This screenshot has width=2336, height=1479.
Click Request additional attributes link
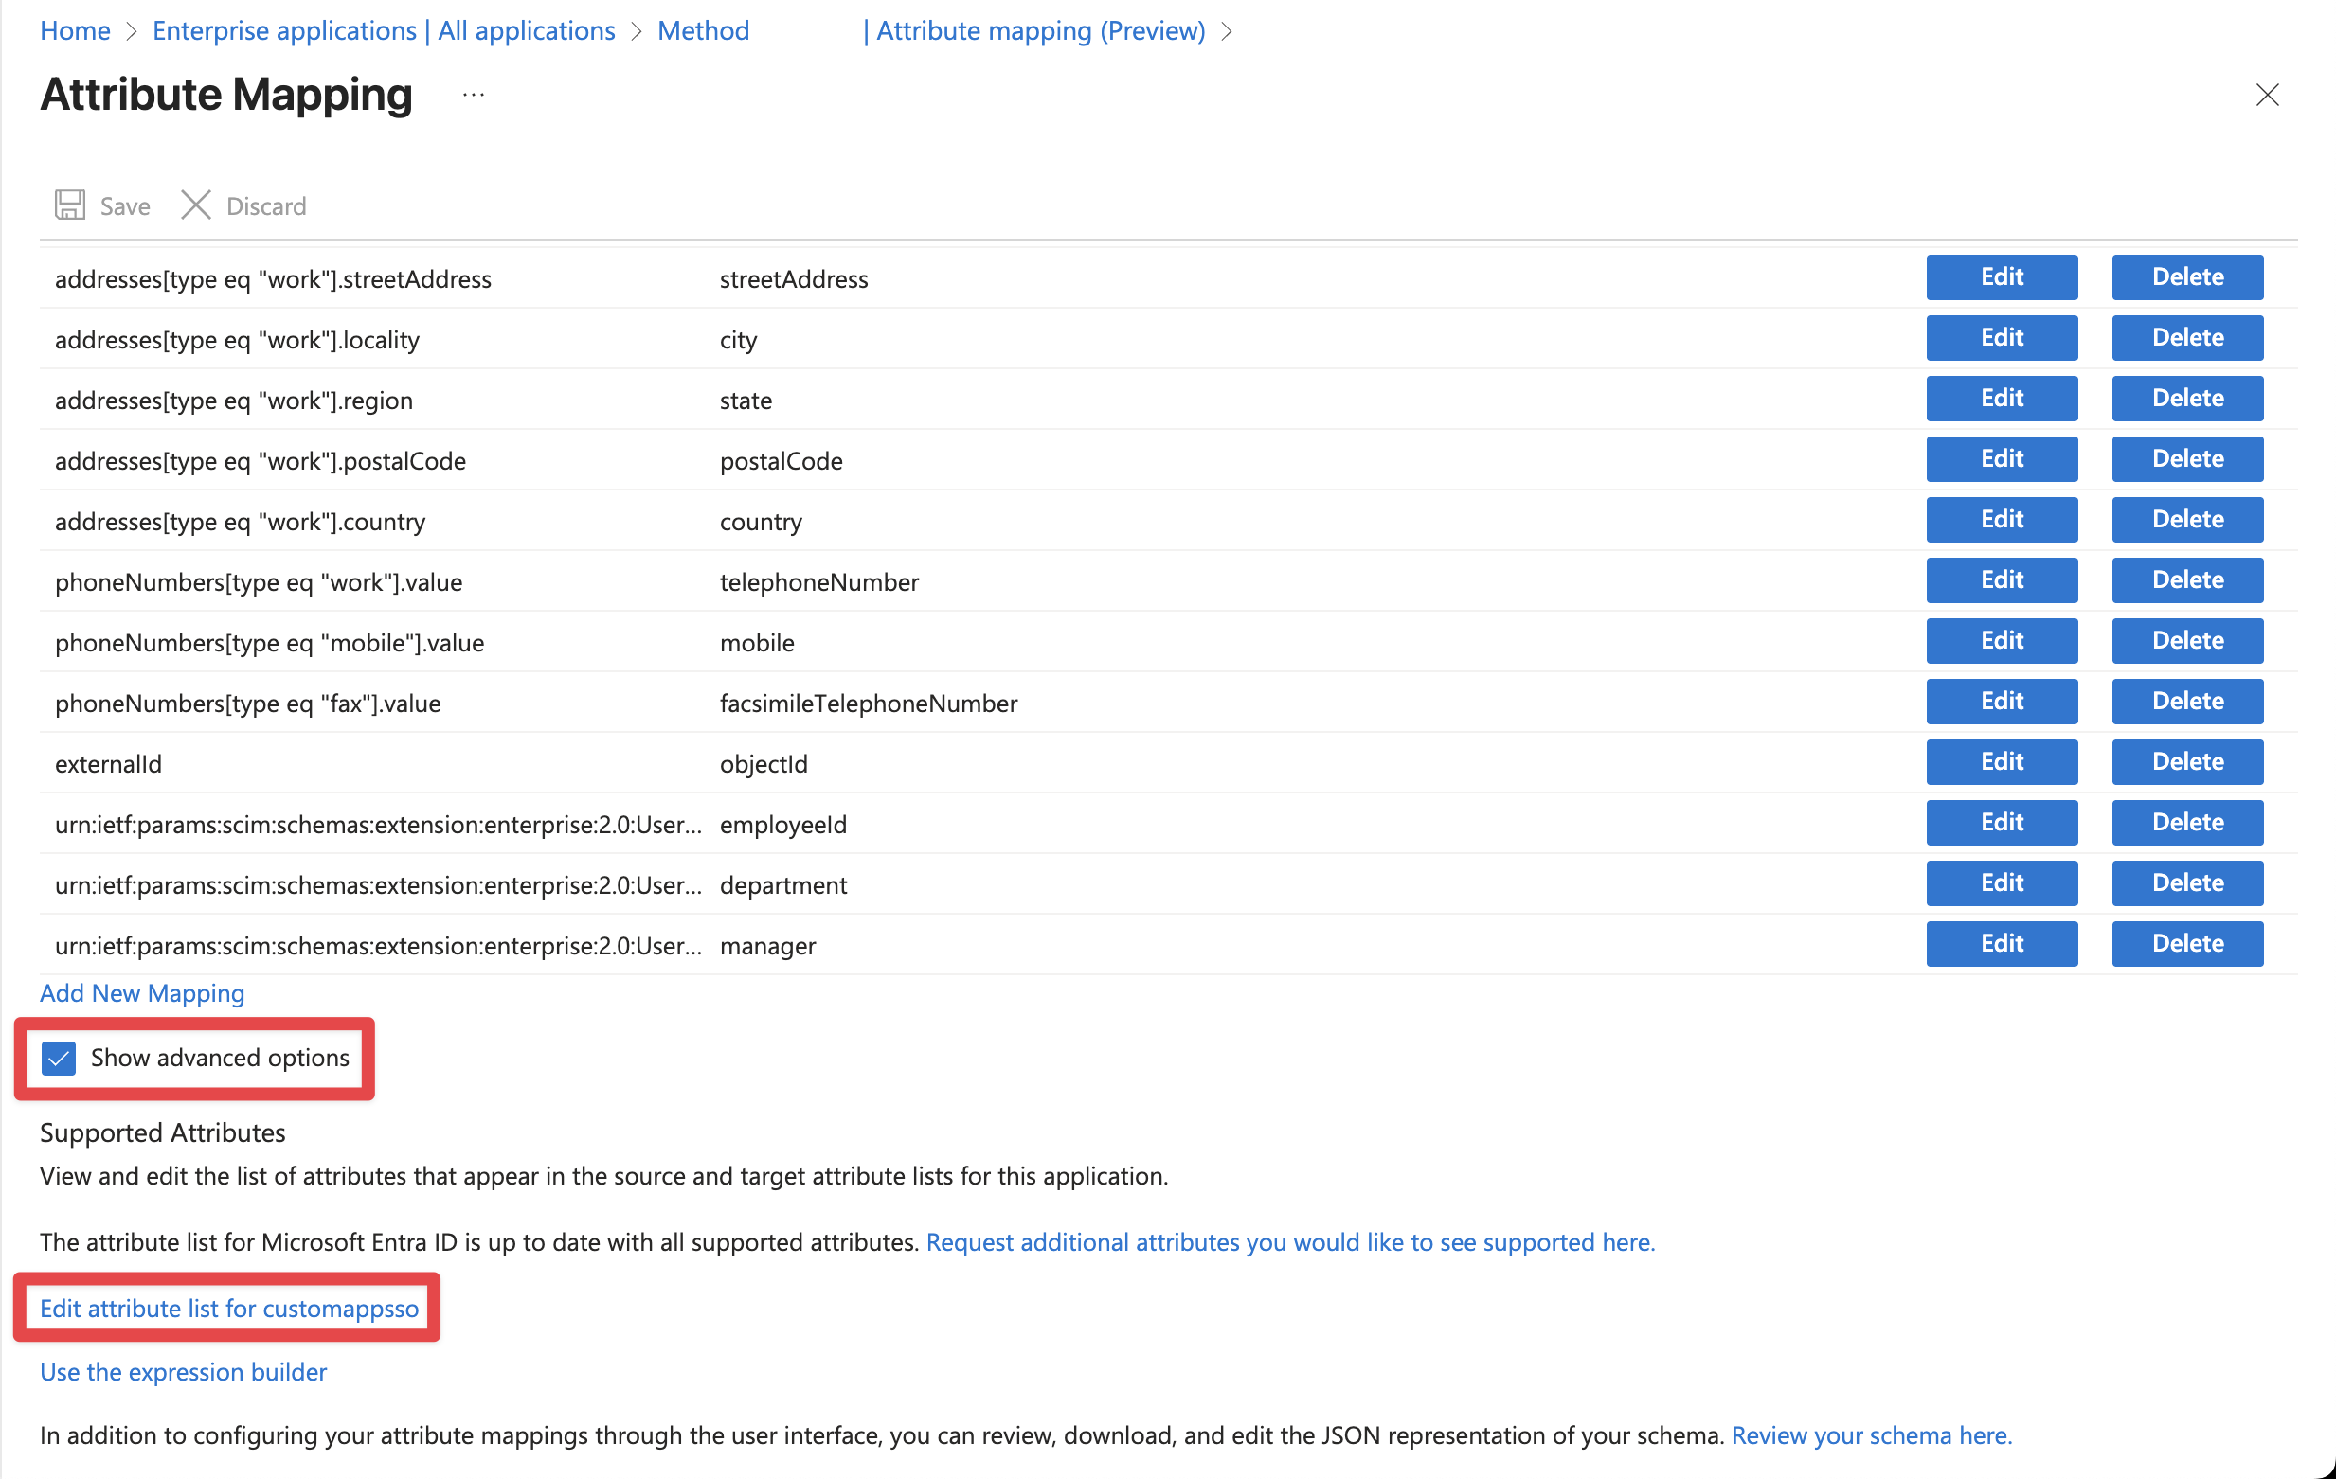pyautogui.click(x=1290, y=1241)
